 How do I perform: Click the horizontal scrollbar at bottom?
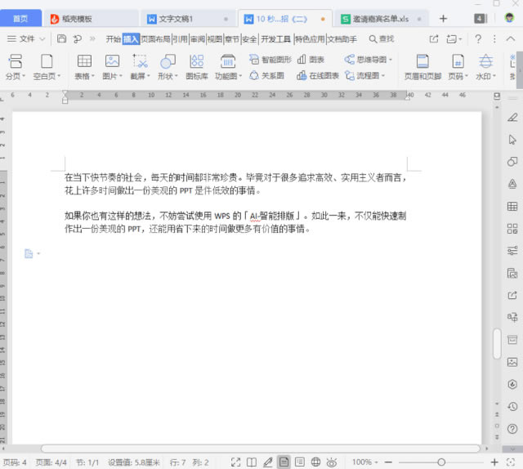(260, 449)
